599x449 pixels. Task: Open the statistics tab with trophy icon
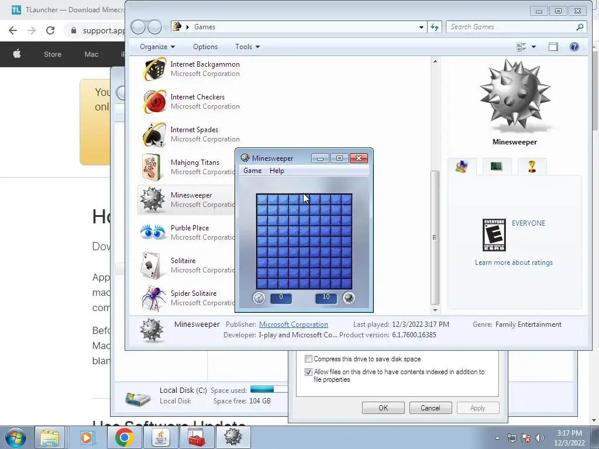click(532, 167)
